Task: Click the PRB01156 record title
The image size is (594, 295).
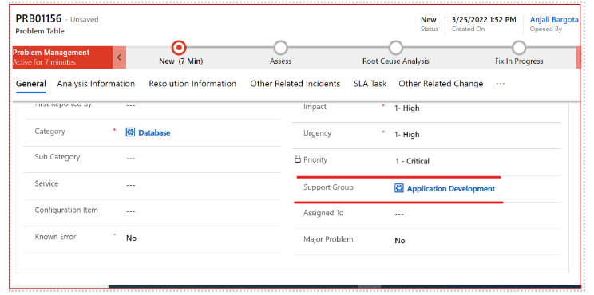Action: tap(38, 18)
